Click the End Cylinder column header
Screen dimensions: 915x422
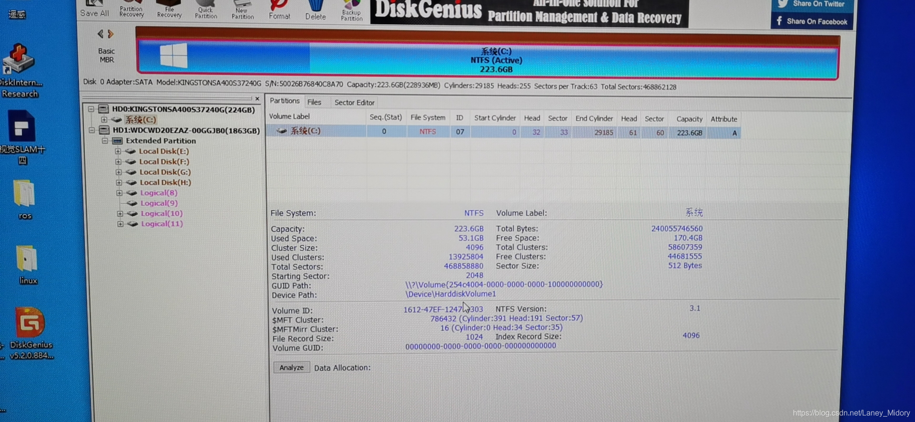point(594,118)
